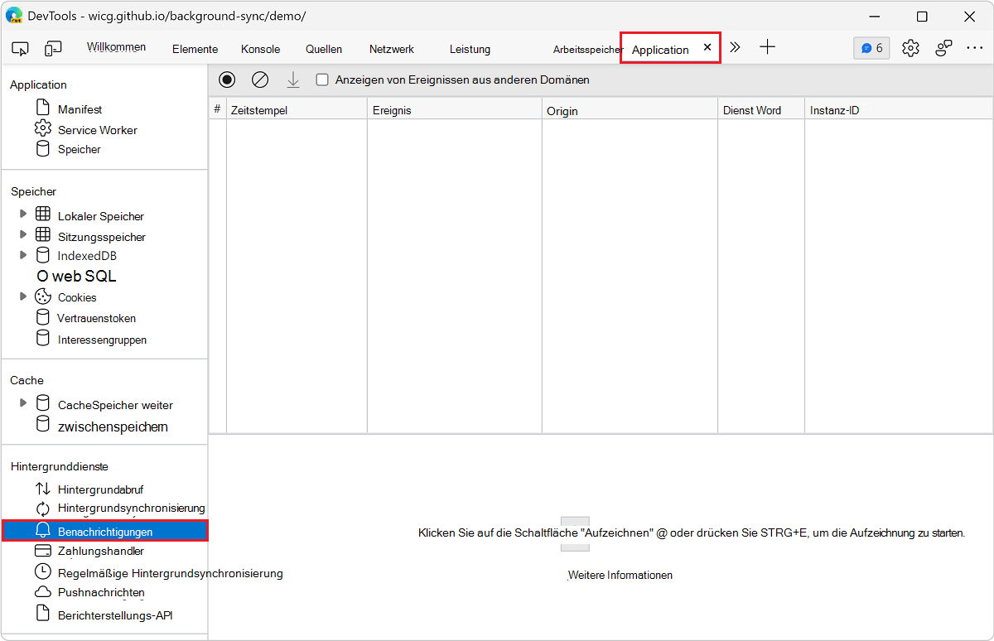Sort by the Zeitstempel column header
994x641 pixels.
(x=296, y=110)
